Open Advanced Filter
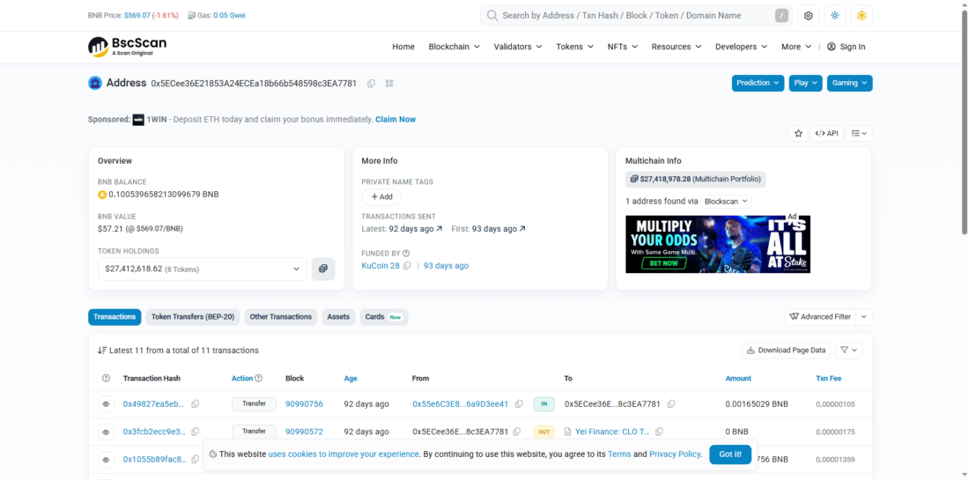Viewport: 969px width, 480px height. tap(820, 317)
